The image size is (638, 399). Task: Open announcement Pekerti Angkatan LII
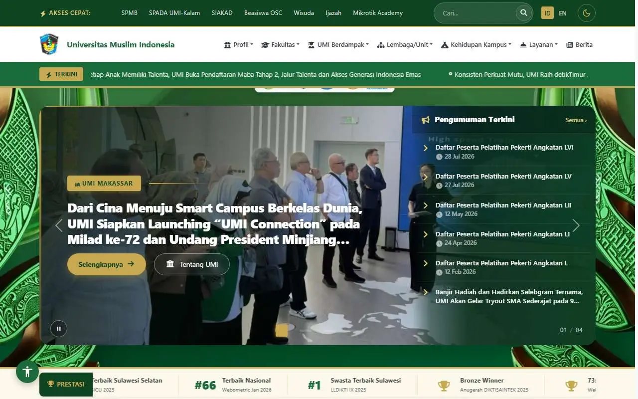503,205
